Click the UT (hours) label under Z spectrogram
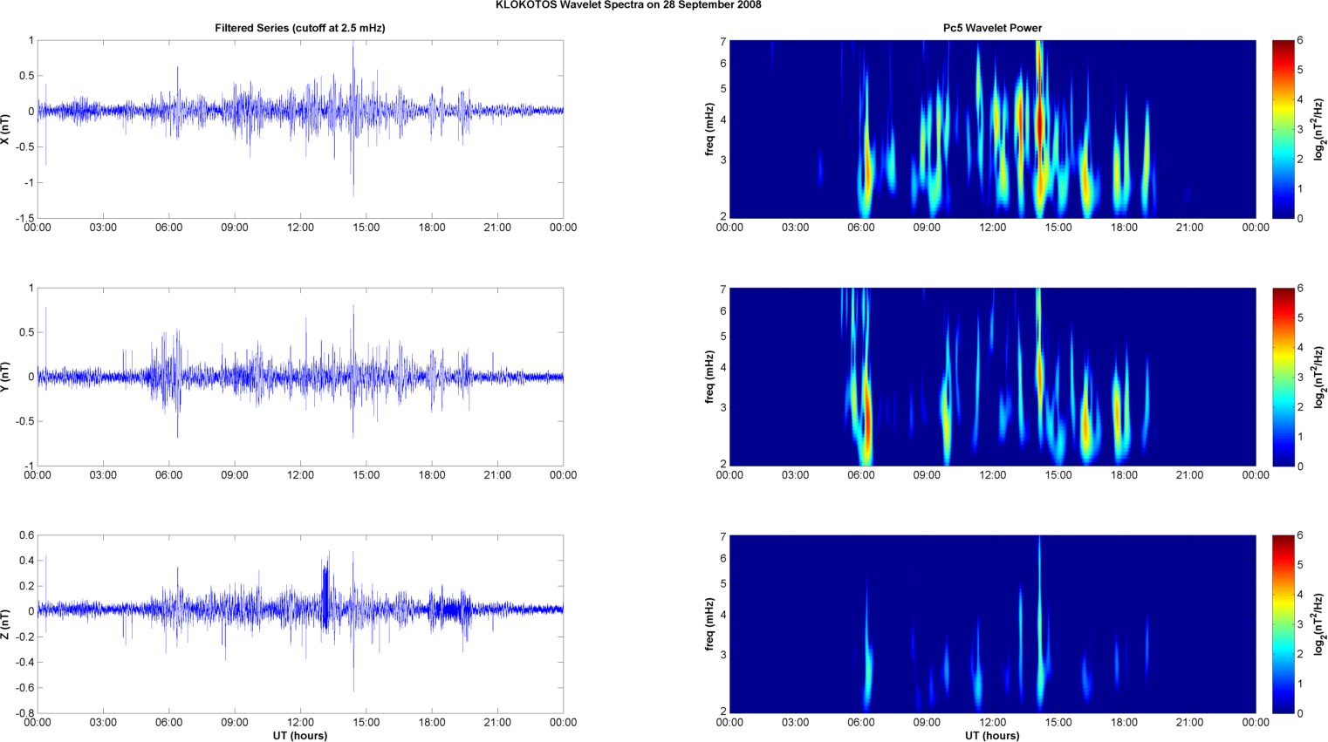 tap(992, 736)
